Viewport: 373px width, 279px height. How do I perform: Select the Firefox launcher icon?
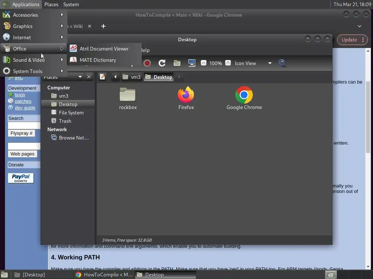point(186,98)
